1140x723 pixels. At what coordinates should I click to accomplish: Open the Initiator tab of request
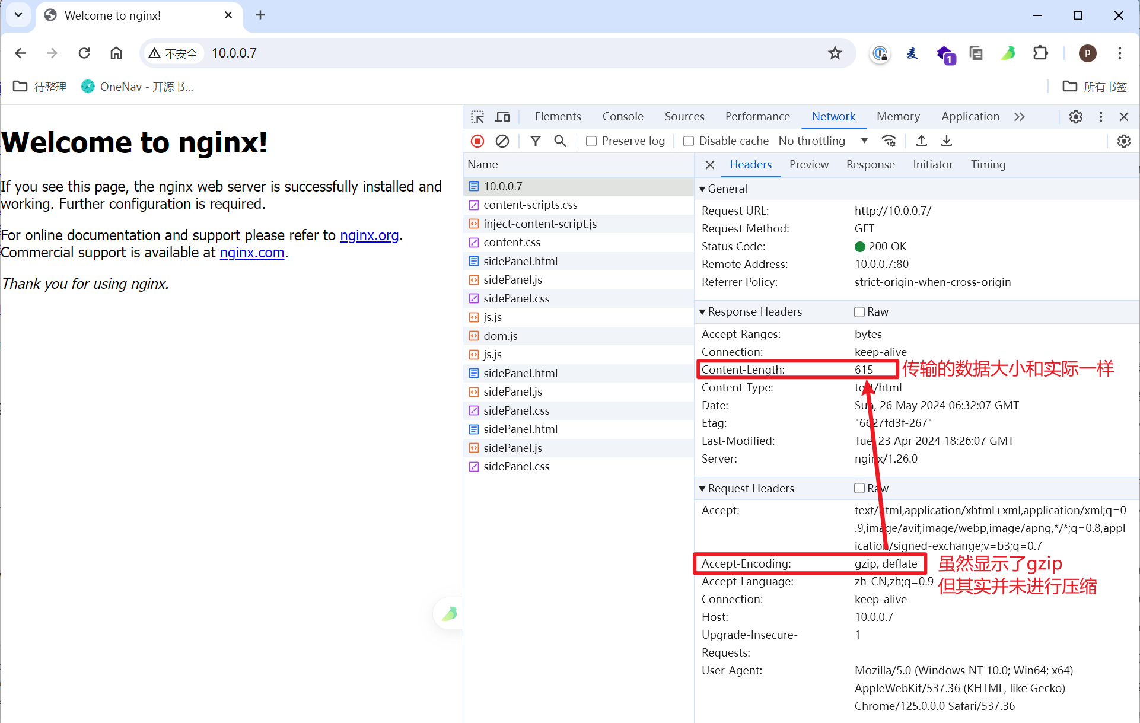pyautogui.click(x=932, y=165)
